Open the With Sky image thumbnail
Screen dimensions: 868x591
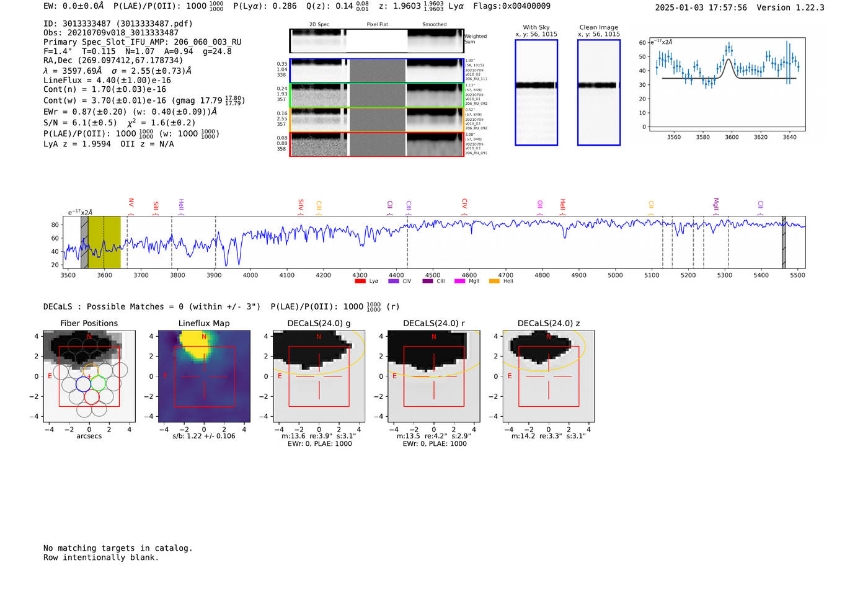(536, 92)
